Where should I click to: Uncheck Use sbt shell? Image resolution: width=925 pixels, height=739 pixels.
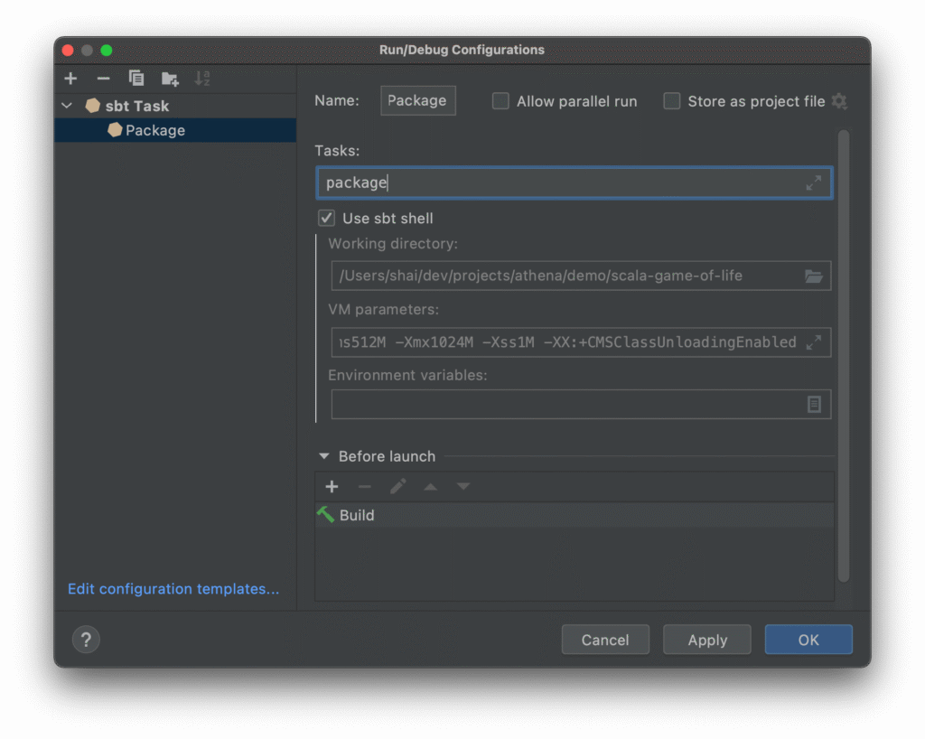tap(326, 218)
